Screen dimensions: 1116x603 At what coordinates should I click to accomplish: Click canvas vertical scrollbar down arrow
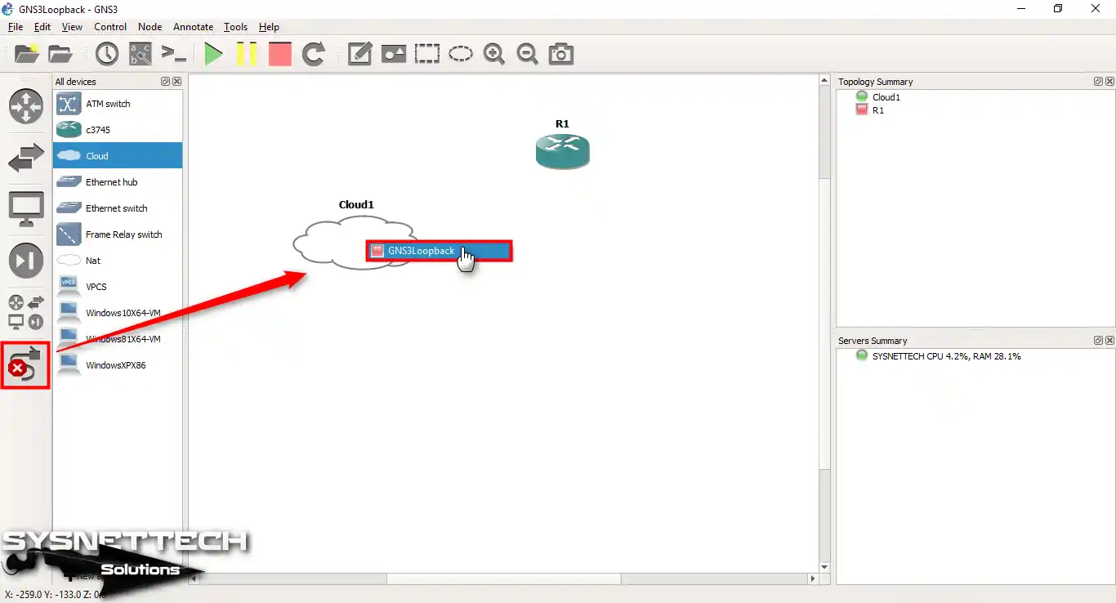(824, 566)
